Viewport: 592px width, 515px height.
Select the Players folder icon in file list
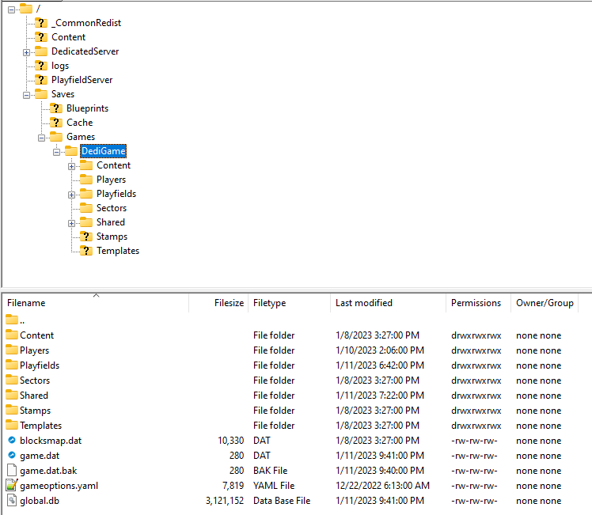pos(12,350)
